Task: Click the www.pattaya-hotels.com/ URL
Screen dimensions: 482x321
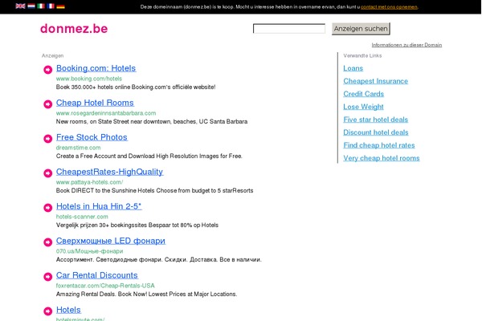Action: (89, 182)
